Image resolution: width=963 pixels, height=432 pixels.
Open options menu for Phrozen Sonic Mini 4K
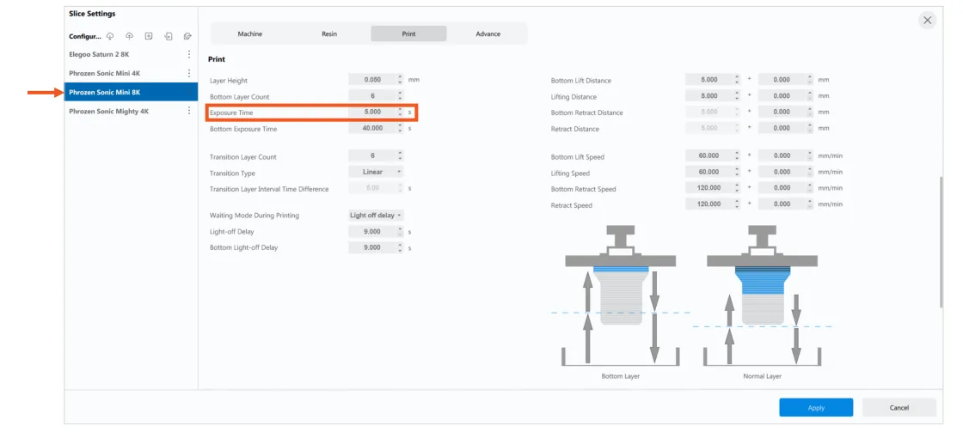click(x=189, y=73)
